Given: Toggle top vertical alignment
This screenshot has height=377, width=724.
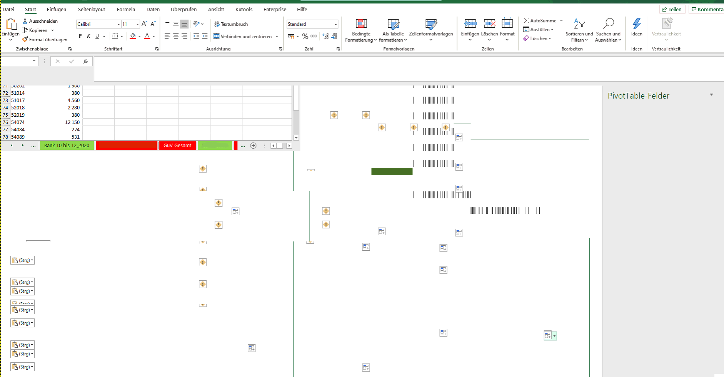Looking at the screenshot, I should coord(167,24).
